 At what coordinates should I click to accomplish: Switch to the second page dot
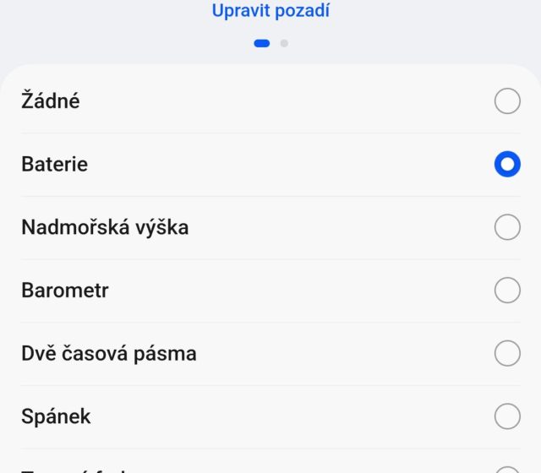point(284,43)
